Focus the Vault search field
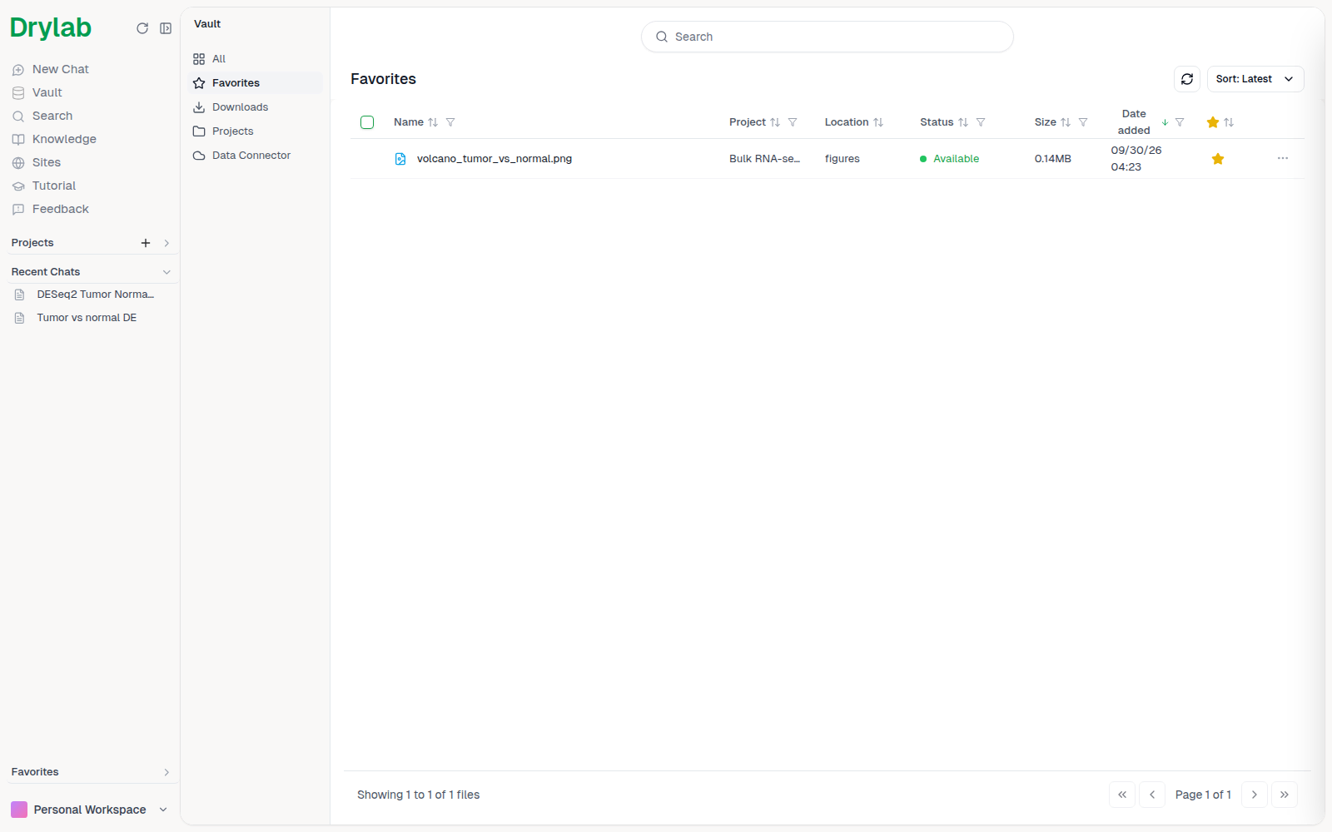The width and height of the screenshot is (1332, 832). pos(828,37)
